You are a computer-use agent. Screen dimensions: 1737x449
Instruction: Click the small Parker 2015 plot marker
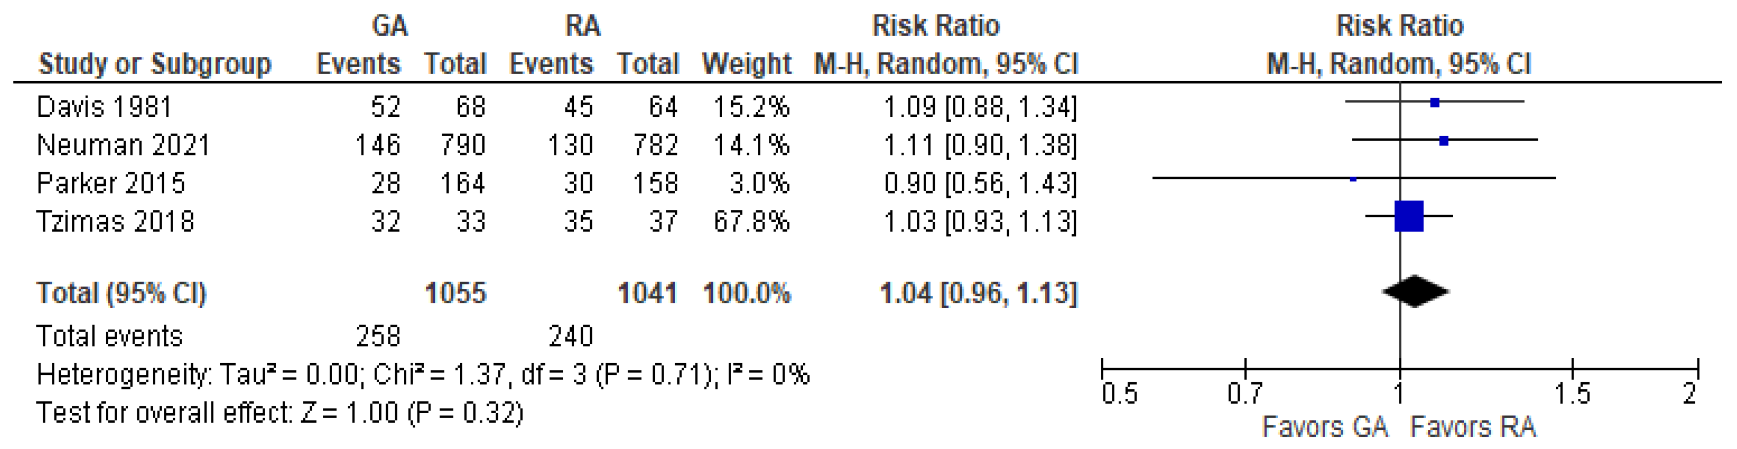(x=1352, y=179)
